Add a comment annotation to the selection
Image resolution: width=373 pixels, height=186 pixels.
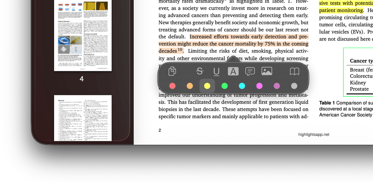[250, 71]
